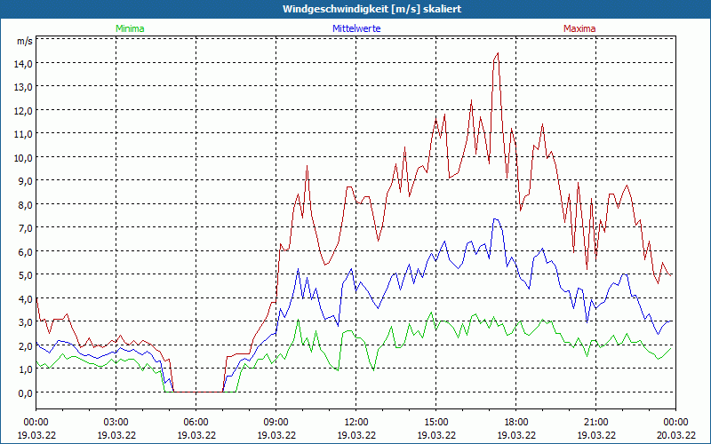Click the 0,0 y-axis label
This screenshot has width=711, height=444.
21,392
